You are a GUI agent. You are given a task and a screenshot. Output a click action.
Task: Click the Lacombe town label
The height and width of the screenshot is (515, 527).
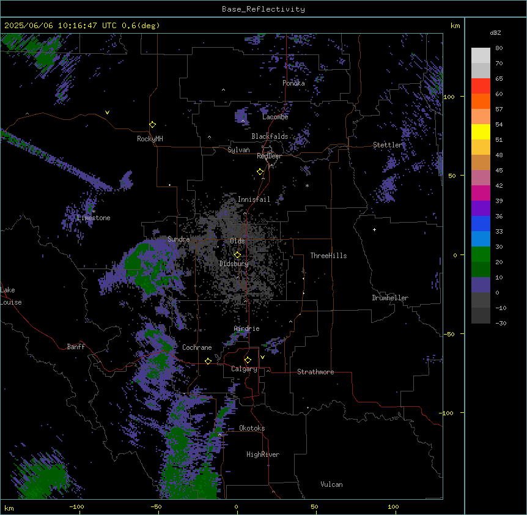[x=275, y=117]
